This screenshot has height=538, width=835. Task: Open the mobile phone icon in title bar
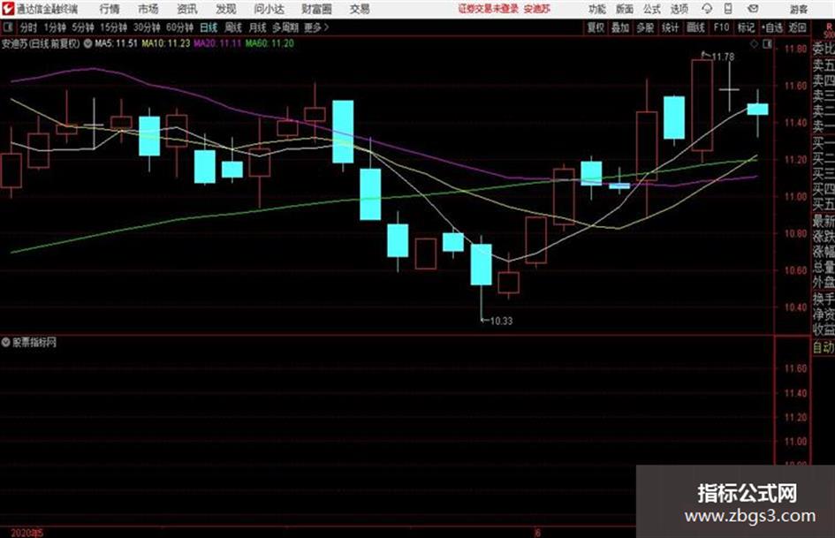tap(728, 9)
